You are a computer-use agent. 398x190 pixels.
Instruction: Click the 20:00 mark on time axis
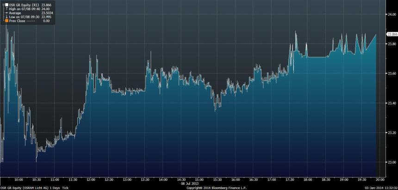click(379, 179)
